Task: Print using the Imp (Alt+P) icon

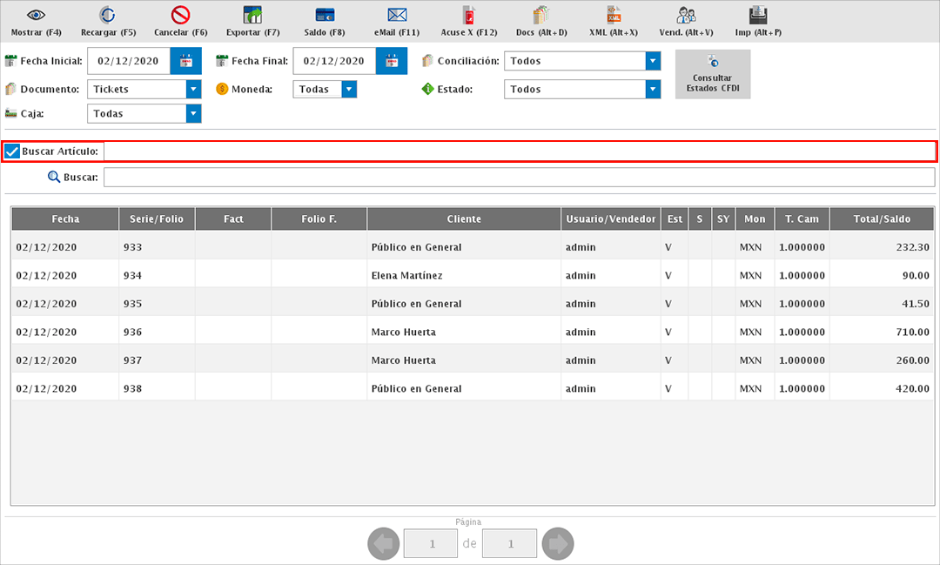Action: tap(758, 16)
